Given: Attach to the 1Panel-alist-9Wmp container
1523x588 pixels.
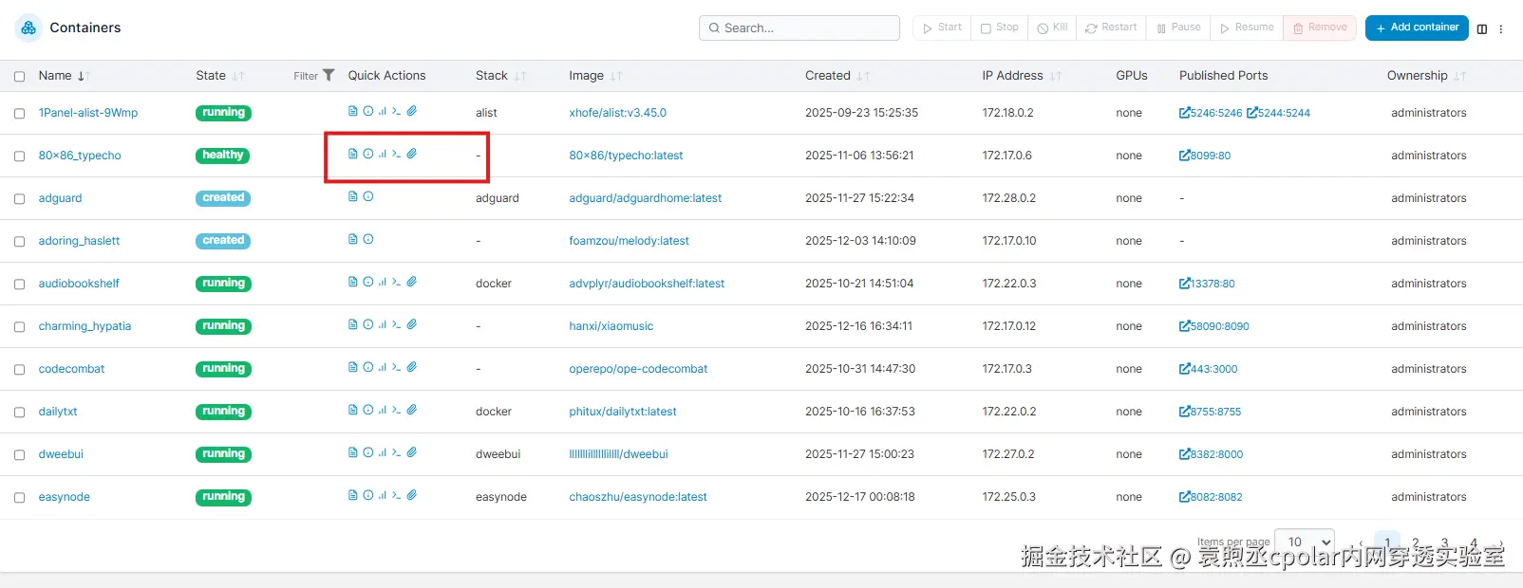Looking at the screenshot, I should pos(412,111).
